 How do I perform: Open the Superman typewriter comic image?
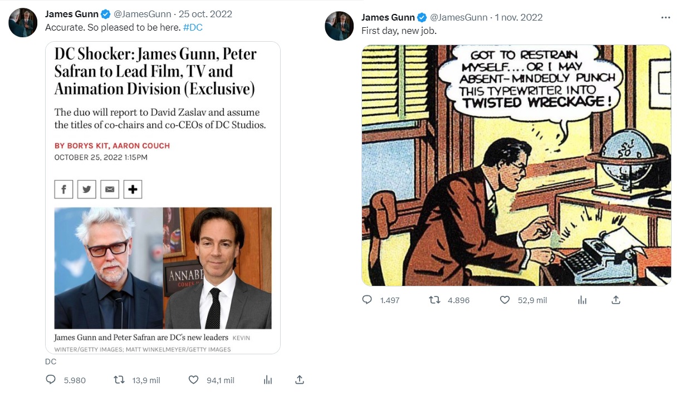516,165
